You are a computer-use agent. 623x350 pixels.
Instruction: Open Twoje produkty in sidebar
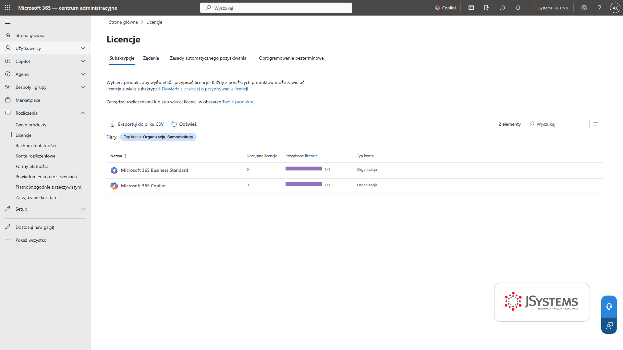click(31, 125)
